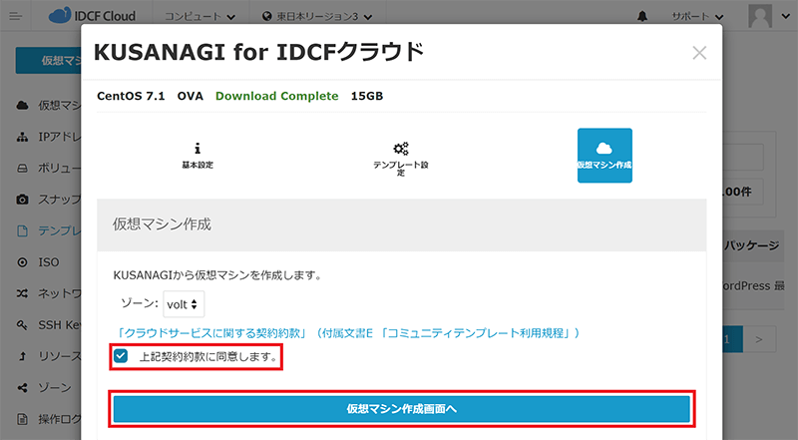Click the snapshot camera sidebar icon
This screenshot has height=440, width=798.
[22, 200]
